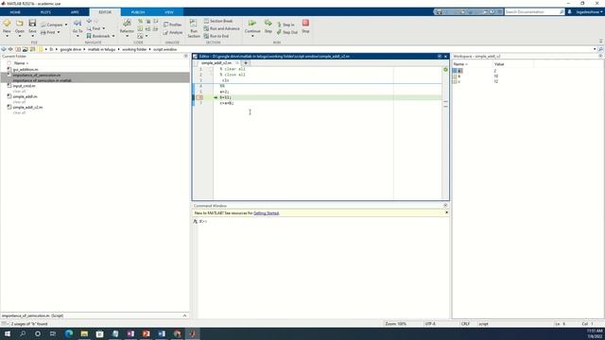Select variable b in Workspace
The width and height of the screenshot is (605, 340).
pos(458,76)
